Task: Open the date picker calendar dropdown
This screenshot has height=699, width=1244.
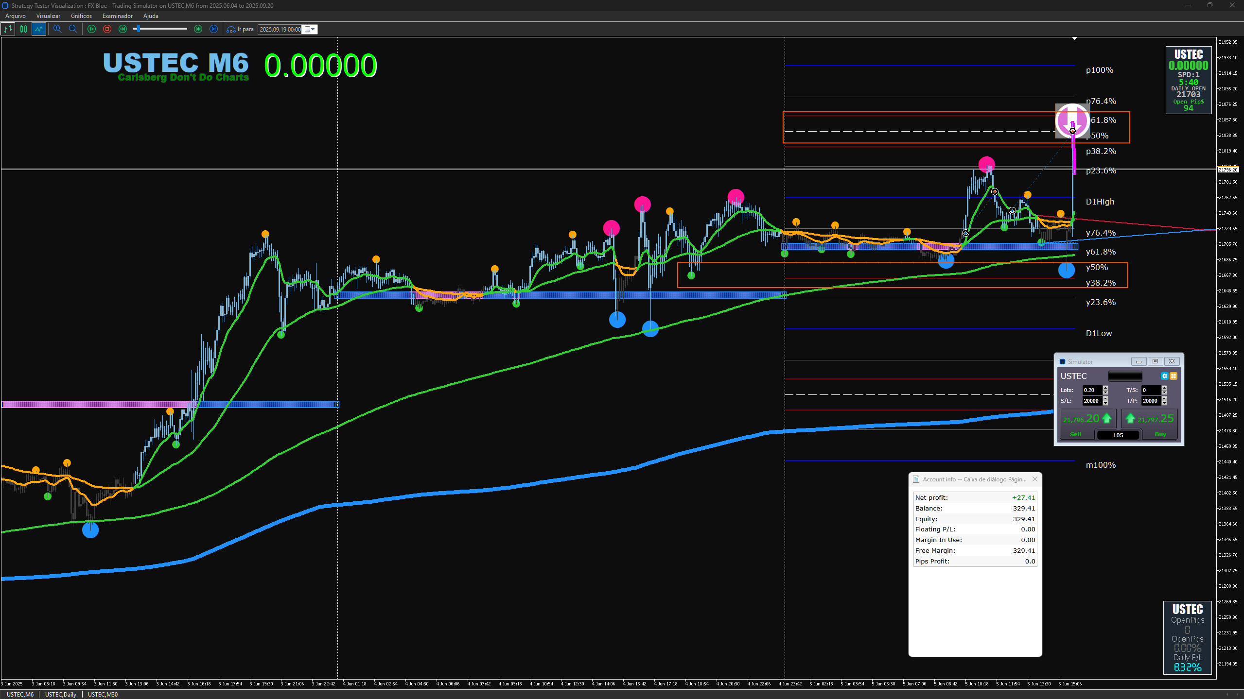Action: pos(310,29)
